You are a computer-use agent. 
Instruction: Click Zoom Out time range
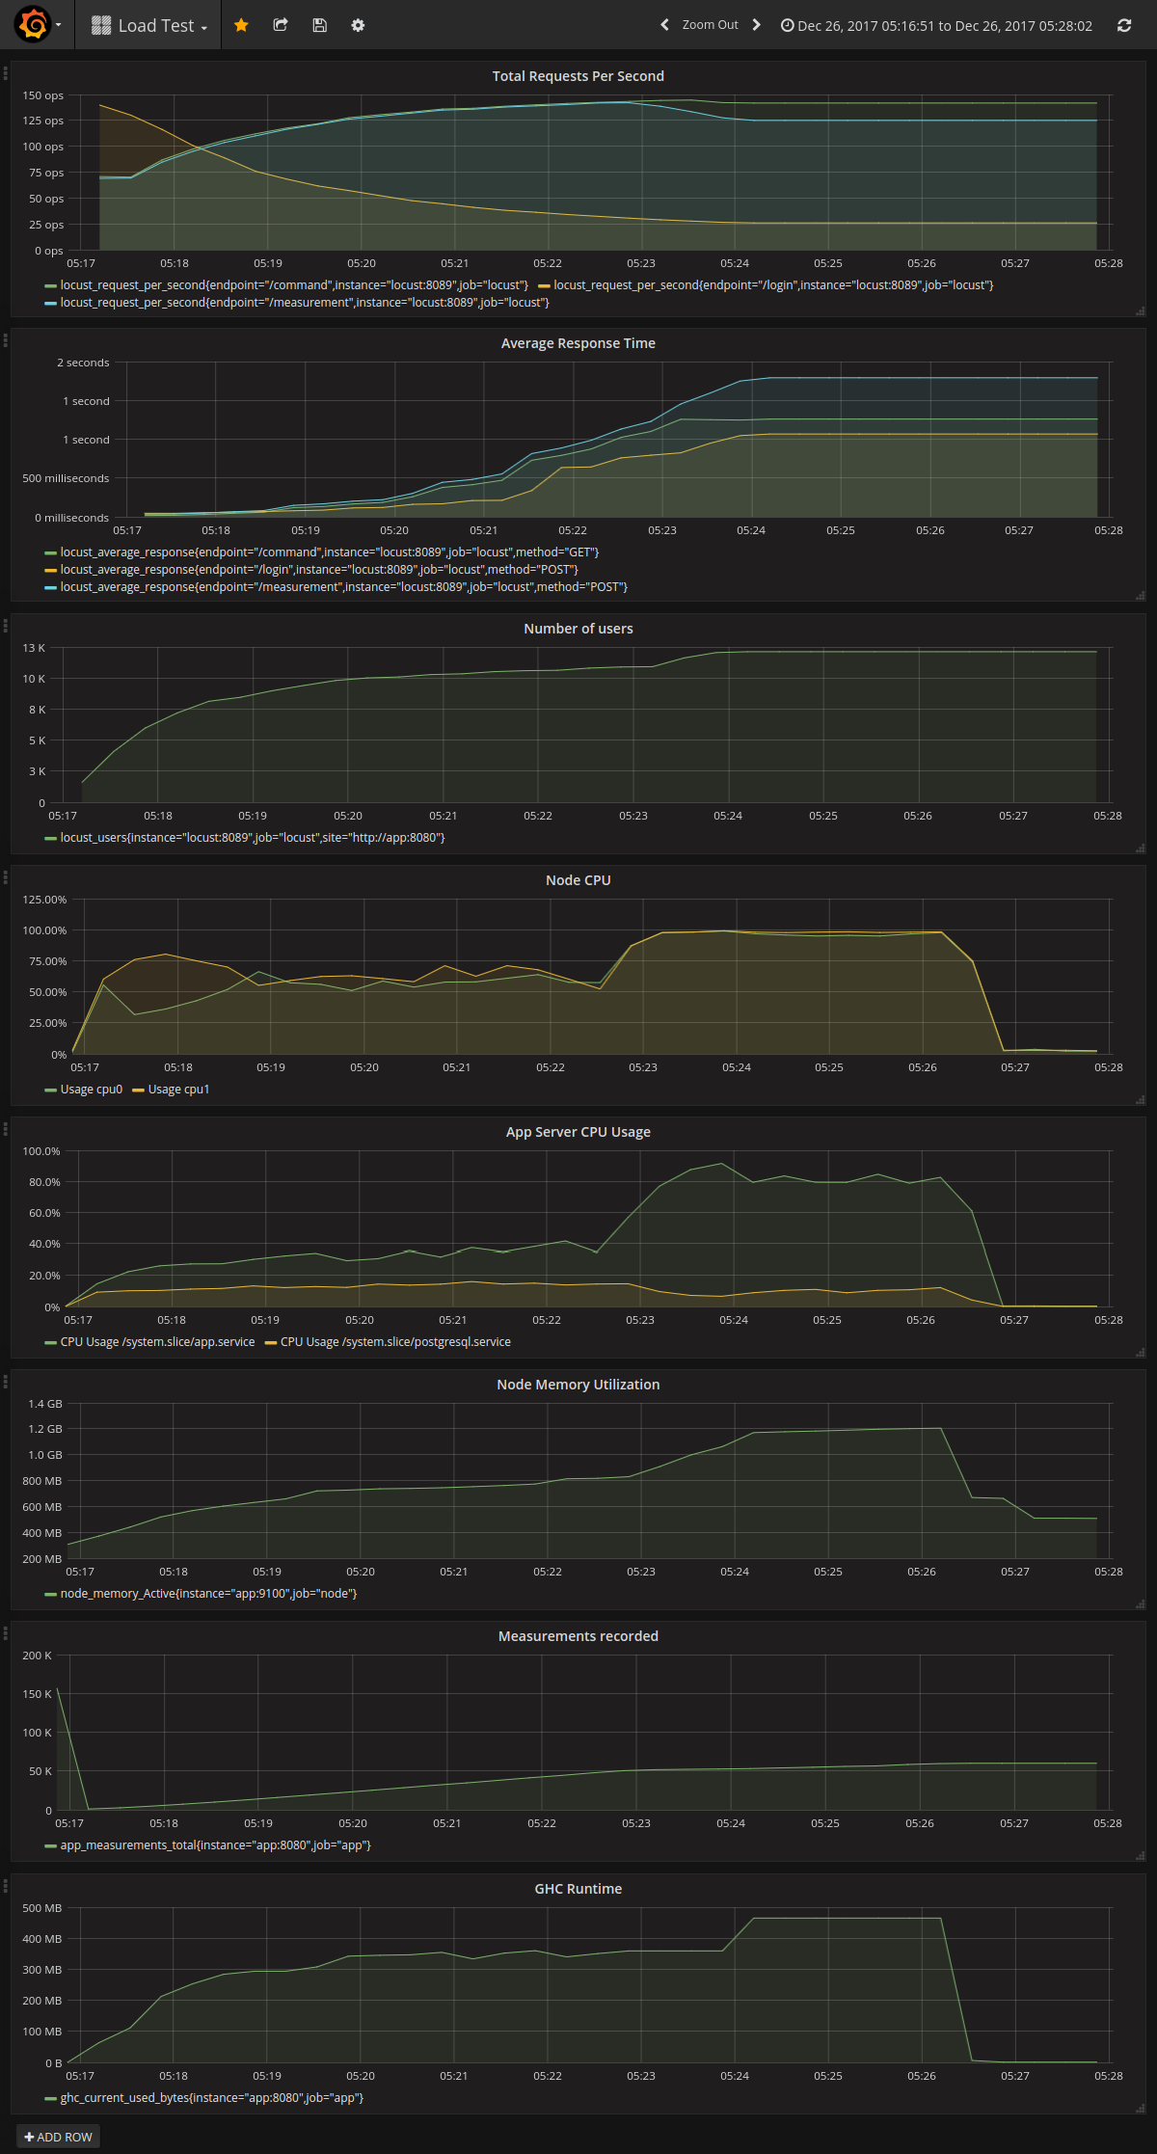point(711,25)
